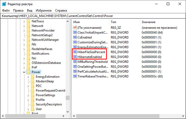Select the Notifications folder icon
The height and width of the screenshot is (119, 186).
click(28, 54)
